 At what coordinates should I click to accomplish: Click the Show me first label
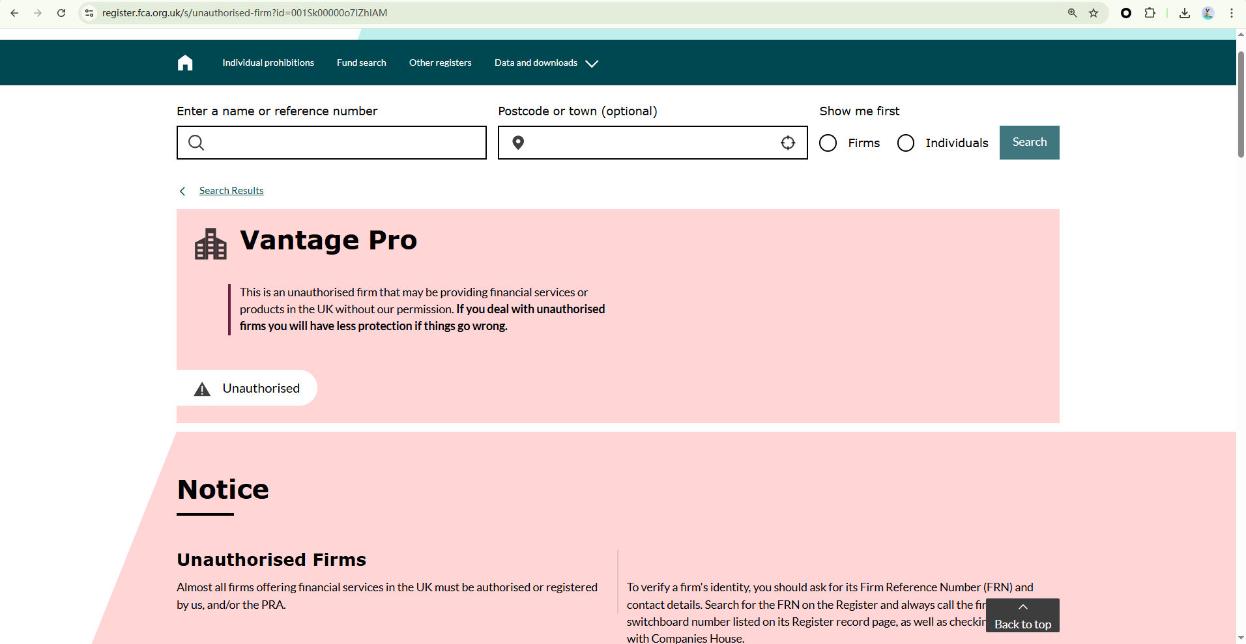(860, 111)
